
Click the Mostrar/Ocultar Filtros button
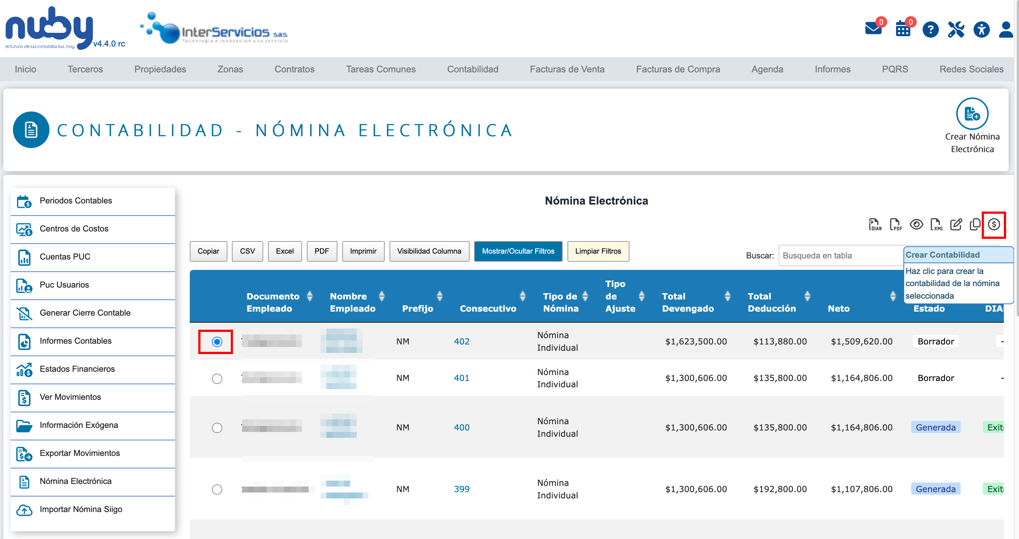pos(518,251)
